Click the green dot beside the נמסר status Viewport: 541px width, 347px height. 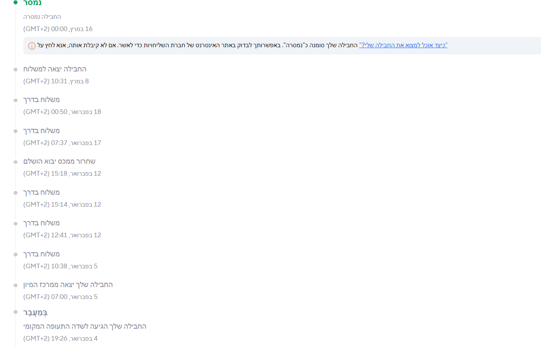point(16,3)
